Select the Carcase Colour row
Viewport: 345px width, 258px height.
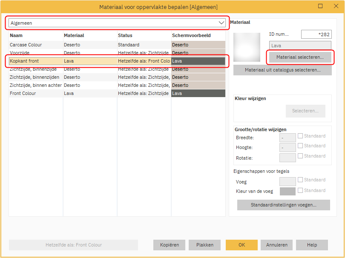click(x=36, y=45)
